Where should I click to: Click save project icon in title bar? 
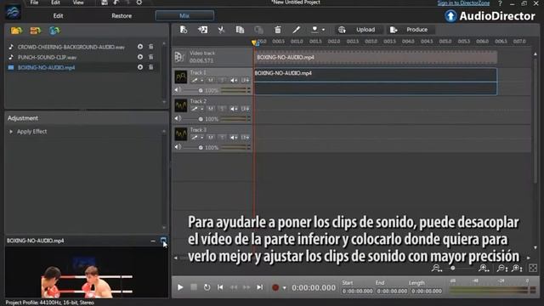[x=104, y=3]
